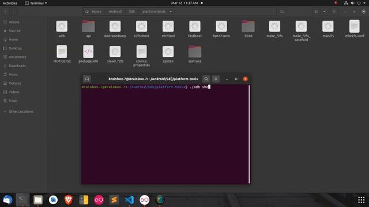Switch to Terminal in the dock

coord(23,200)
